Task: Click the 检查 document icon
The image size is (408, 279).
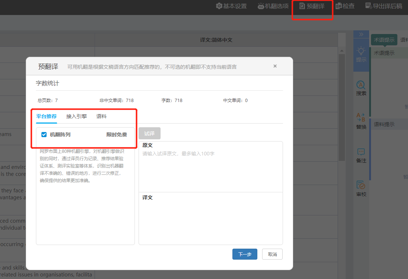Action: tap(338, 6)
